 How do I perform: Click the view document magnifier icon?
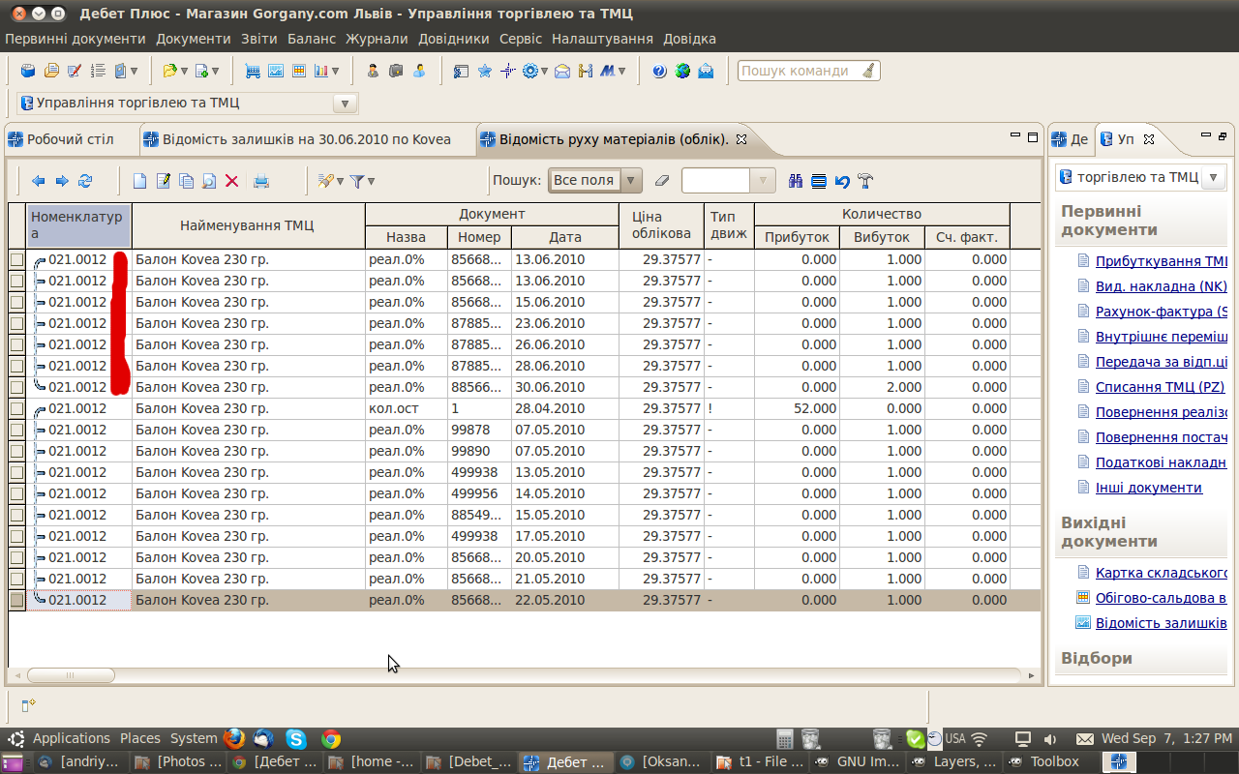pos(208,181)
